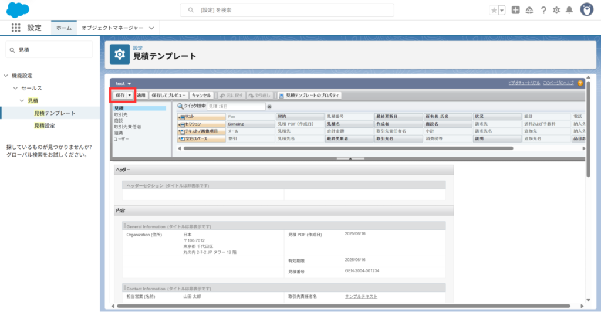Screen dimensions: 601x312
Task: Click the editor vertical scrollbar thumb
Action: [x=588, y=128]
